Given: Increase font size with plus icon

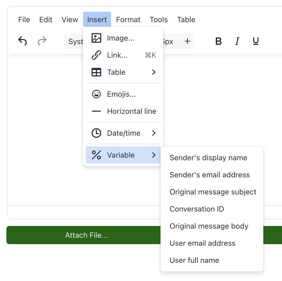Looking at the screenshot, I should [187, 41].
